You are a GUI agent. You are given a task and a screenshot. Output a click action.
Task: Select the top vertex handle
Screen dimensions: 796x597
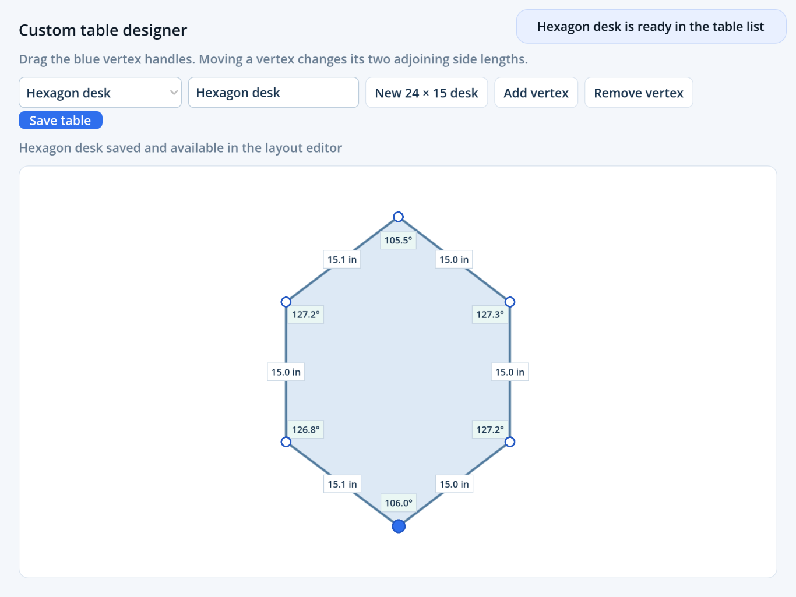coord(398,217)
